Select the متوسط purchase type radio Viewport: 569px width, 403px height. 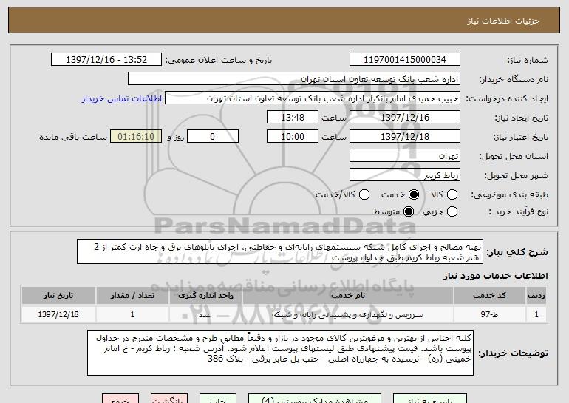pos(409,211)
